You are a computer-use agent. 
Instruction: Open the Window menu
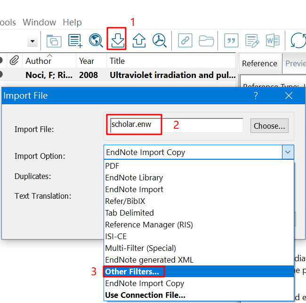pyautogui.click(x=39, y=22)
